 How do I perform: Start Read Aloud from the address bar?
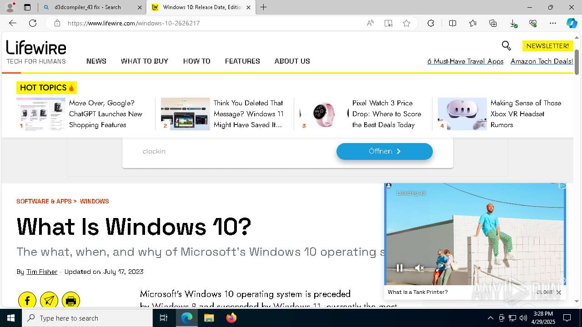370,23
